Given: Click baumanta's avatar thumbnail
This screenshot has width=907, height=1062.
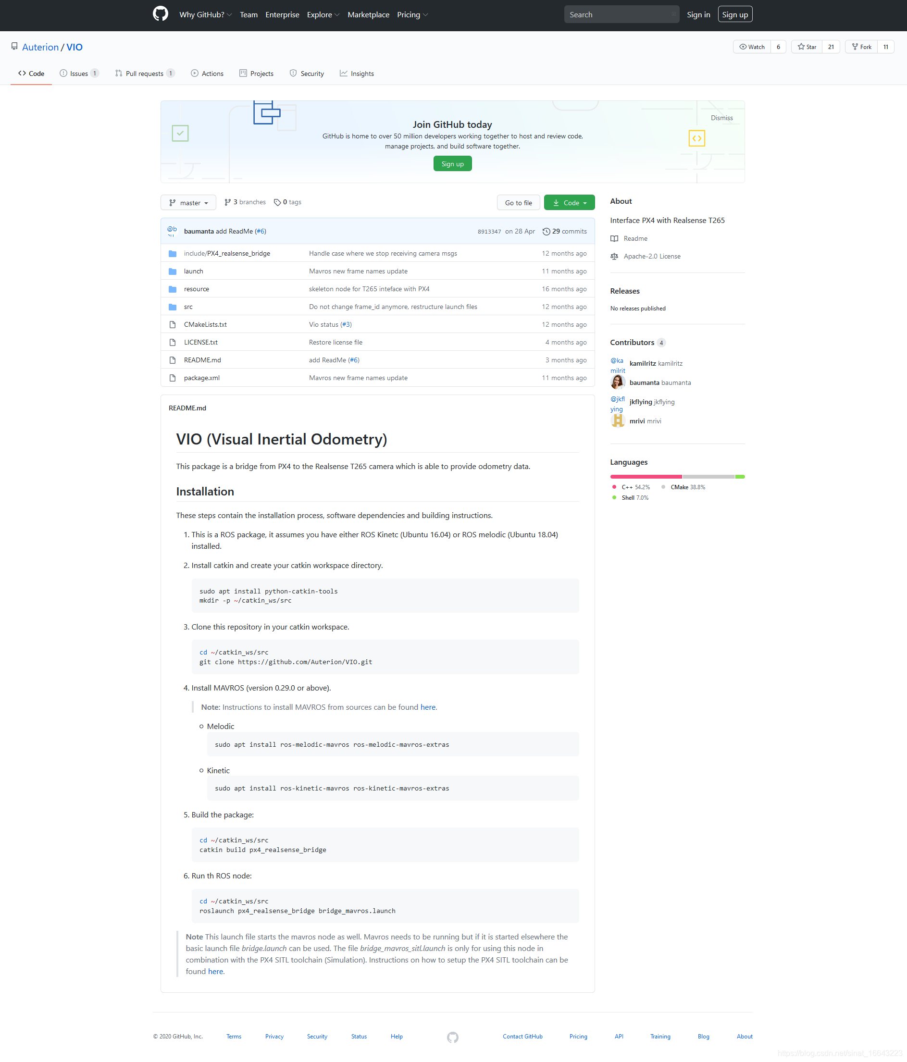Looking at the screenshot, I should click(617, 383).
